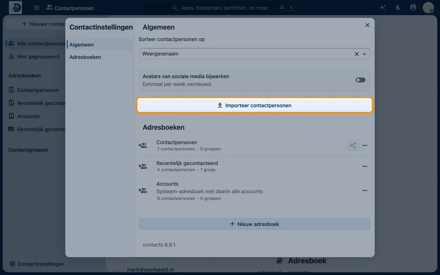Viewport: 440px width, 275px height.
Task: Select the Algemeen settings tab
Action: pyautogui.click(x=100, y=45)
